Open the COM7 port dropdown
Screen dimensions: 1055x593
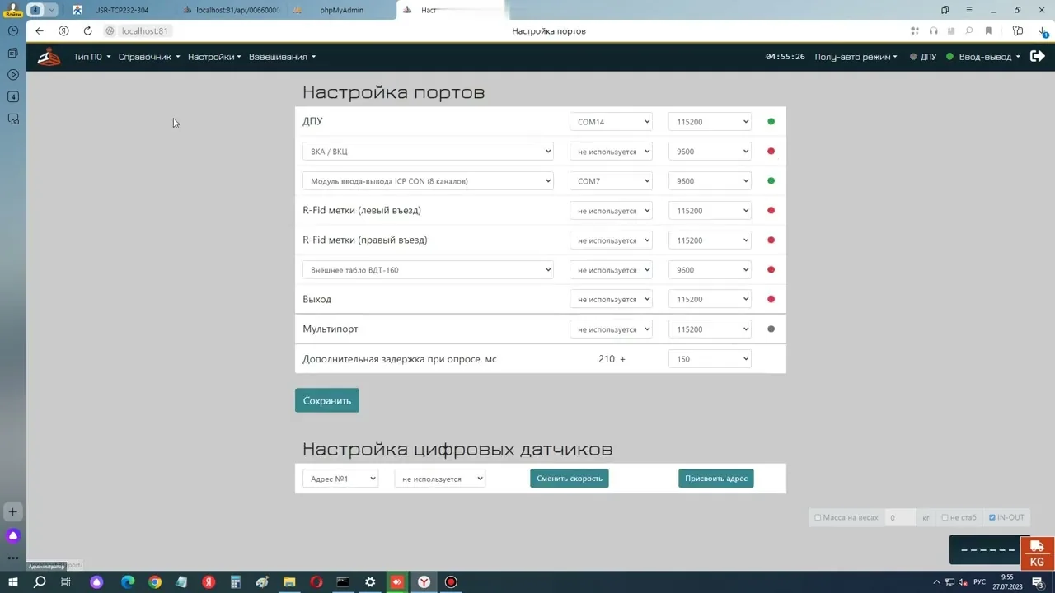point(611,181)
